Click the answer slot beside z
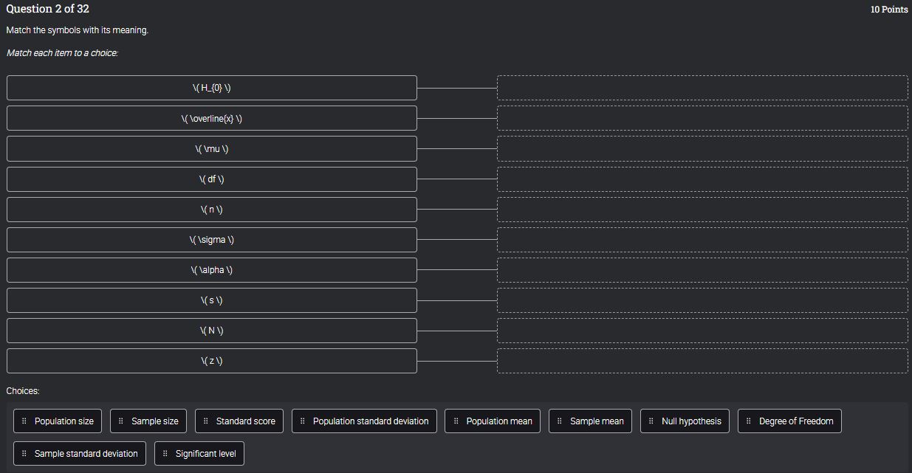Screen dimensions: 912x473 [702, 360]
